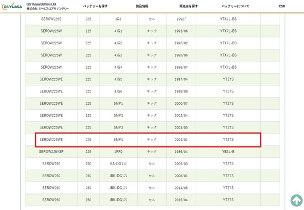This screenshot has width=304, height=210.
Task: Select the 2003/05 date cell
Action: (181, 127)
